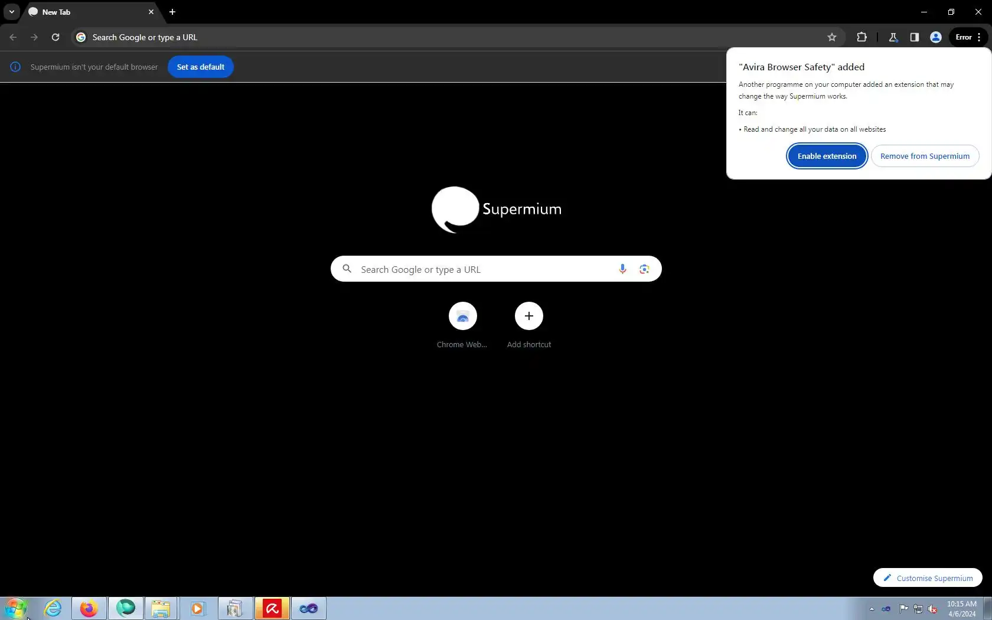Viewport: 992px width, 620px height.
Task: Click the default browser info icon
Action: coord(15,67)
